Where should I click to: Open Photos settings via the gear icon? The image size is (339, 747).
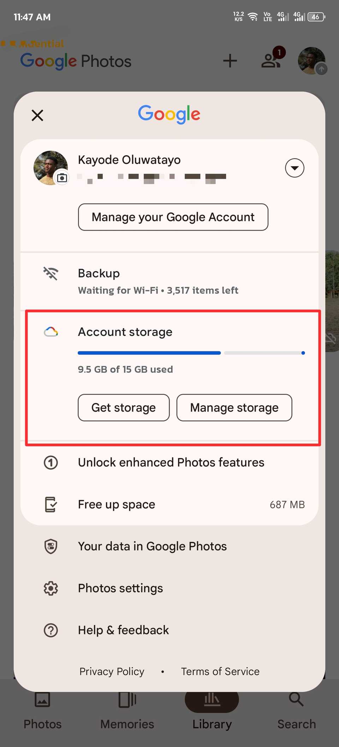50,588
